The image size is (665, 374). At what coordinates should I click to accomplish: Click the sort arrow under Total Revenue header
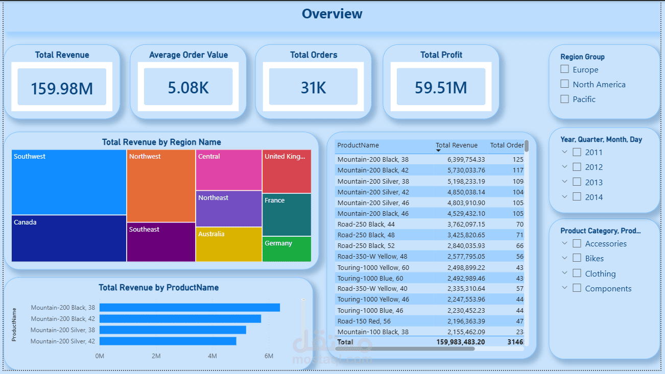click(438, 151)
